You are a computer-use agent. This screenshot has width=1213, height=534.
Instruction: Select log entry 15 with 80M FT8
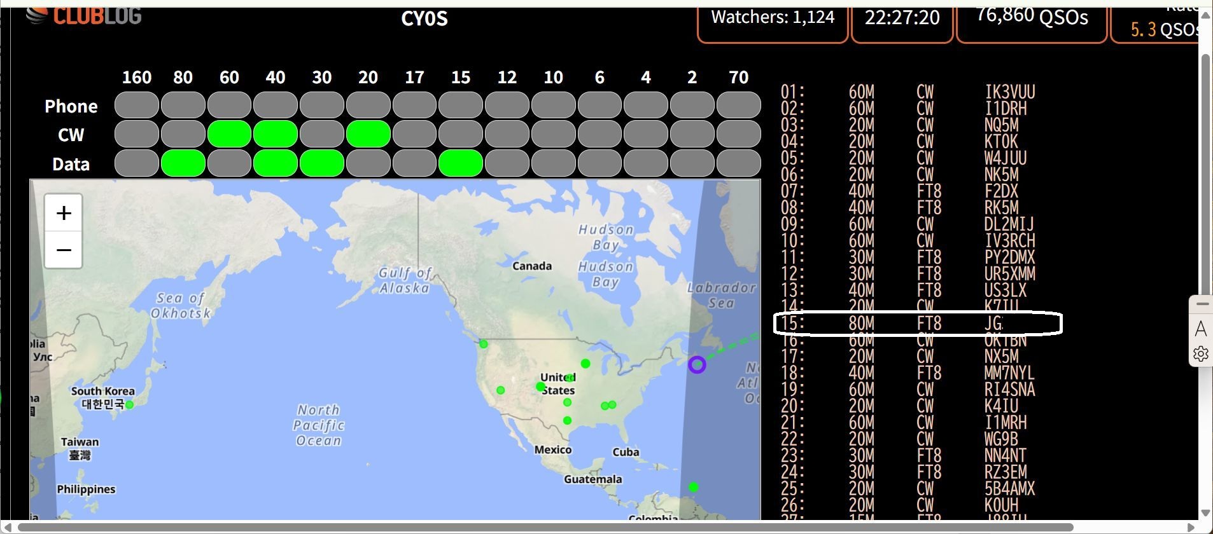point(917,324)
